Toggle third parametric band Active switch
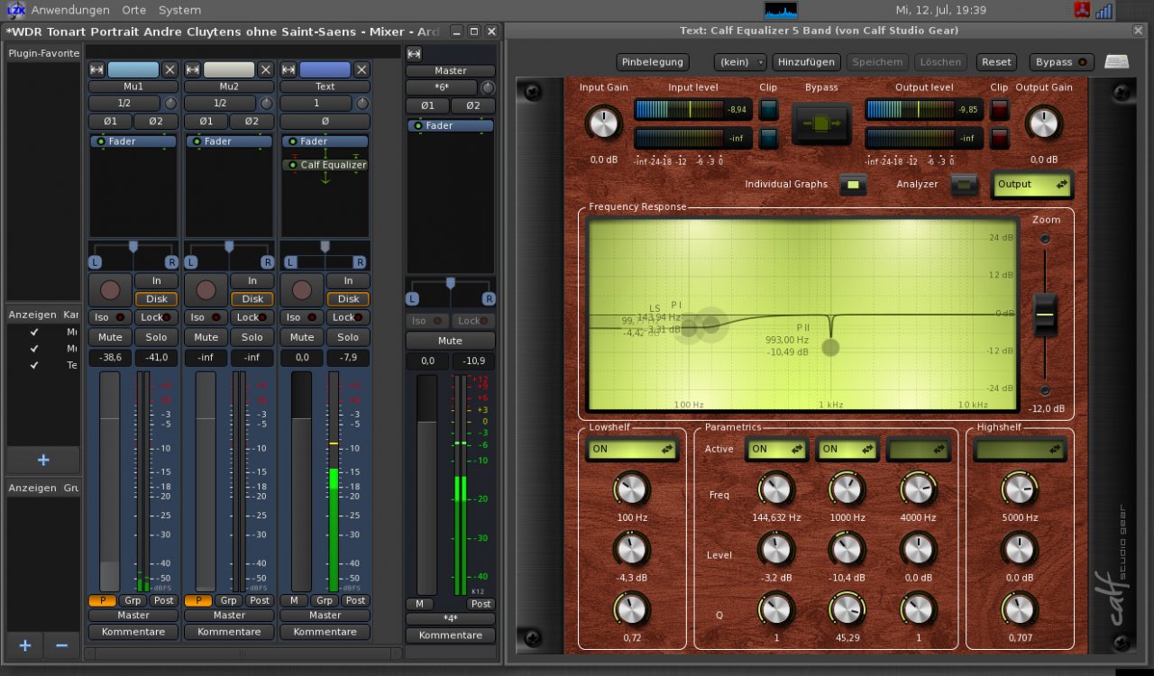Viewport: 1154px width, 676px height. point(918,449)
